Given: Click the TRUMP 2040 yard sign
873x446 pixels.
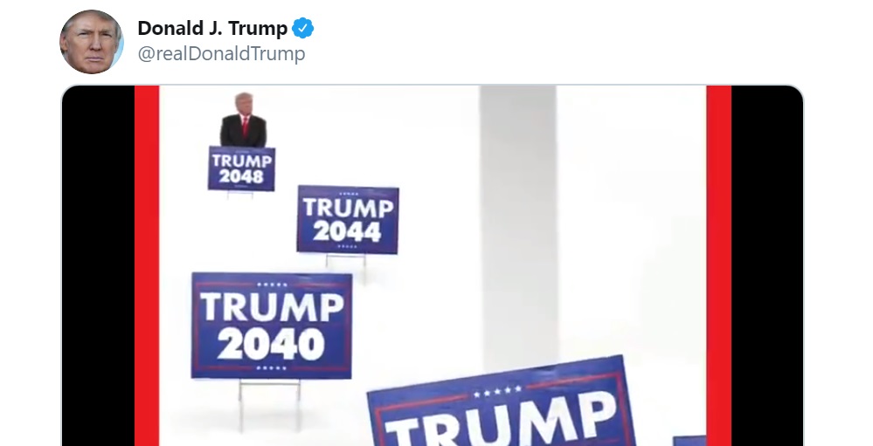Looking at the screenshot, I should point(272,326).
